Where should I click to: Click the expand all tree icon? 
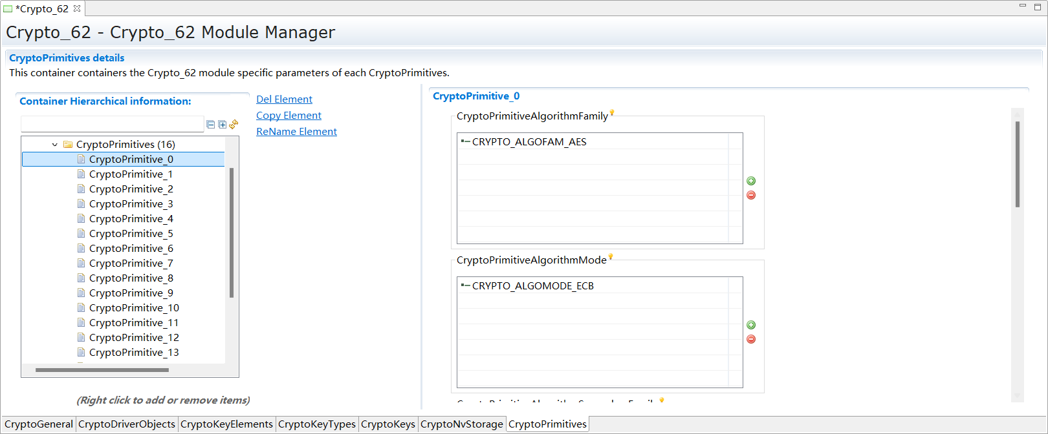[222, 125]
